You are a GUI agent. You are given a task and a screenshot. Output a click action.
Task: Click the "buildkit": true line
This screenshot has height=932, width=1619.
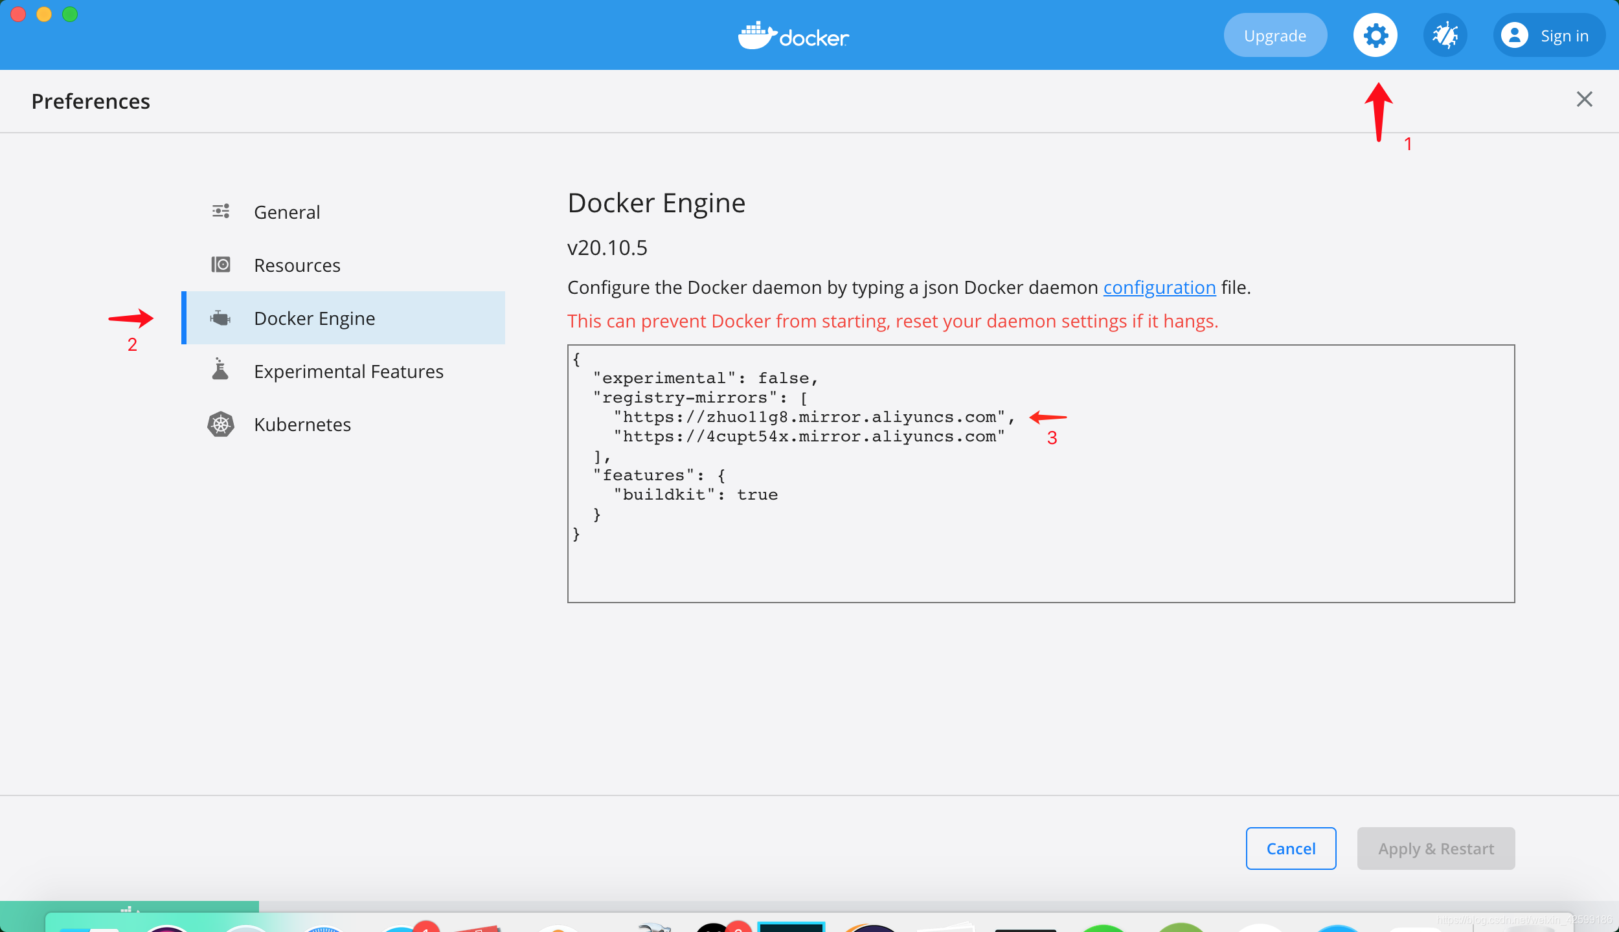(696, 494)
